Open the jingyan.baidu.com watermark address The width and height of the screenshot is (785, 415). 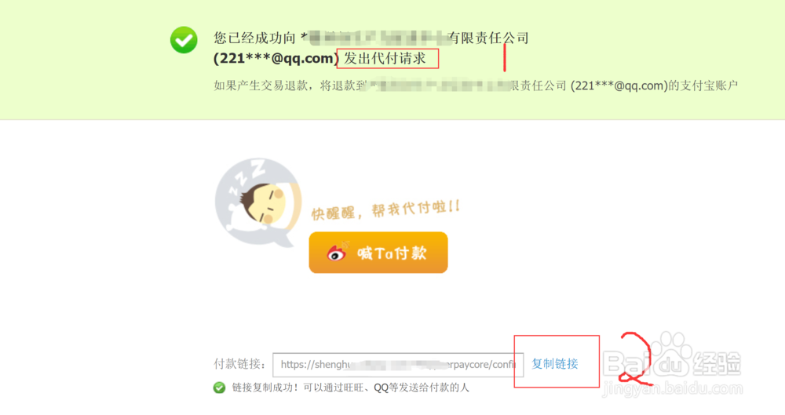[x=673, y=389]
